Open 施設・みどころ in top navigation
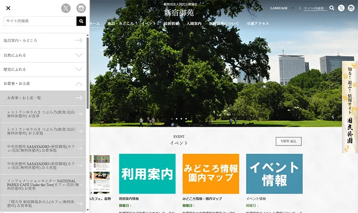This screenshot has width=358, height=213. pyautogui.click(x=121, y=23)
